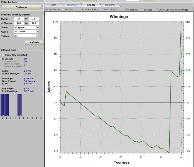Enable Show $EV adjusted checkbox
The image size is (194, 167).
[x=3, y=55]
